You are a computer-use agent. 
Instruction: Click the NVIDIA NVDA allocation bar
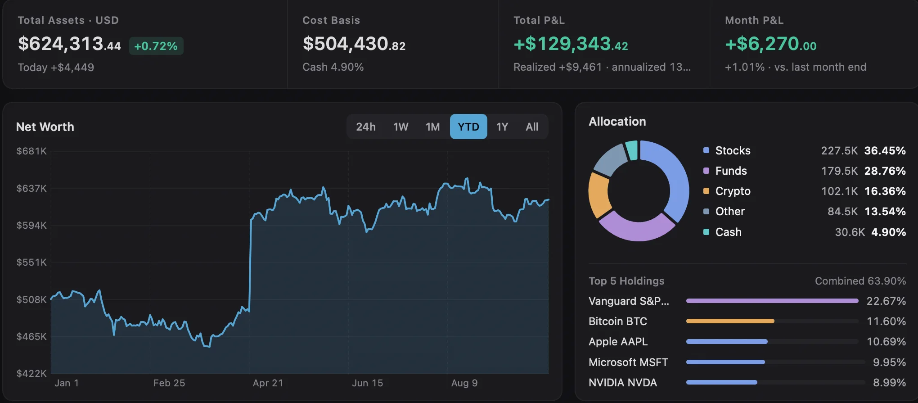(x=775, y=382)
